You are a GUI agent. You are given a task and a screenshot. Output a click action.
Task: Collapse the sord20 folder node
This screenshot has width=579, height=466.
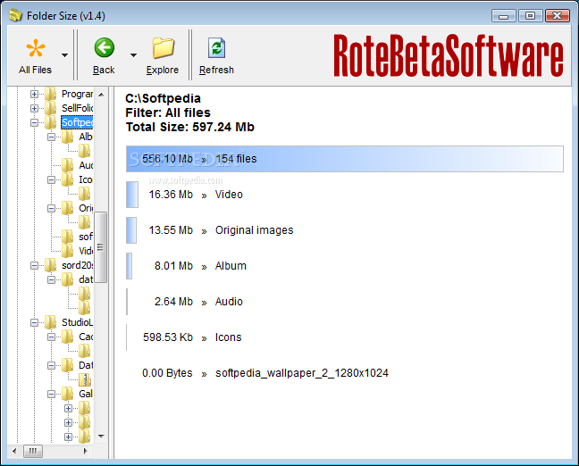click(x=34, y=265)
